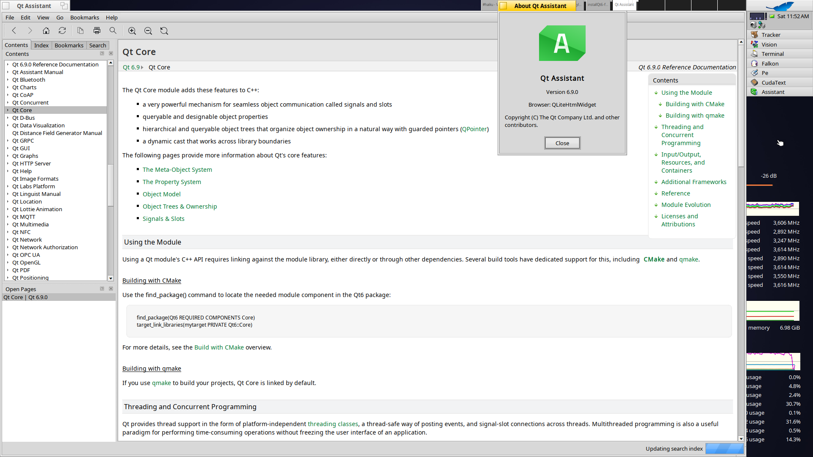This screenshot has width=813, height=457.
Task: Click the Find in text magnifier icon
Action: tap(113, 30)
